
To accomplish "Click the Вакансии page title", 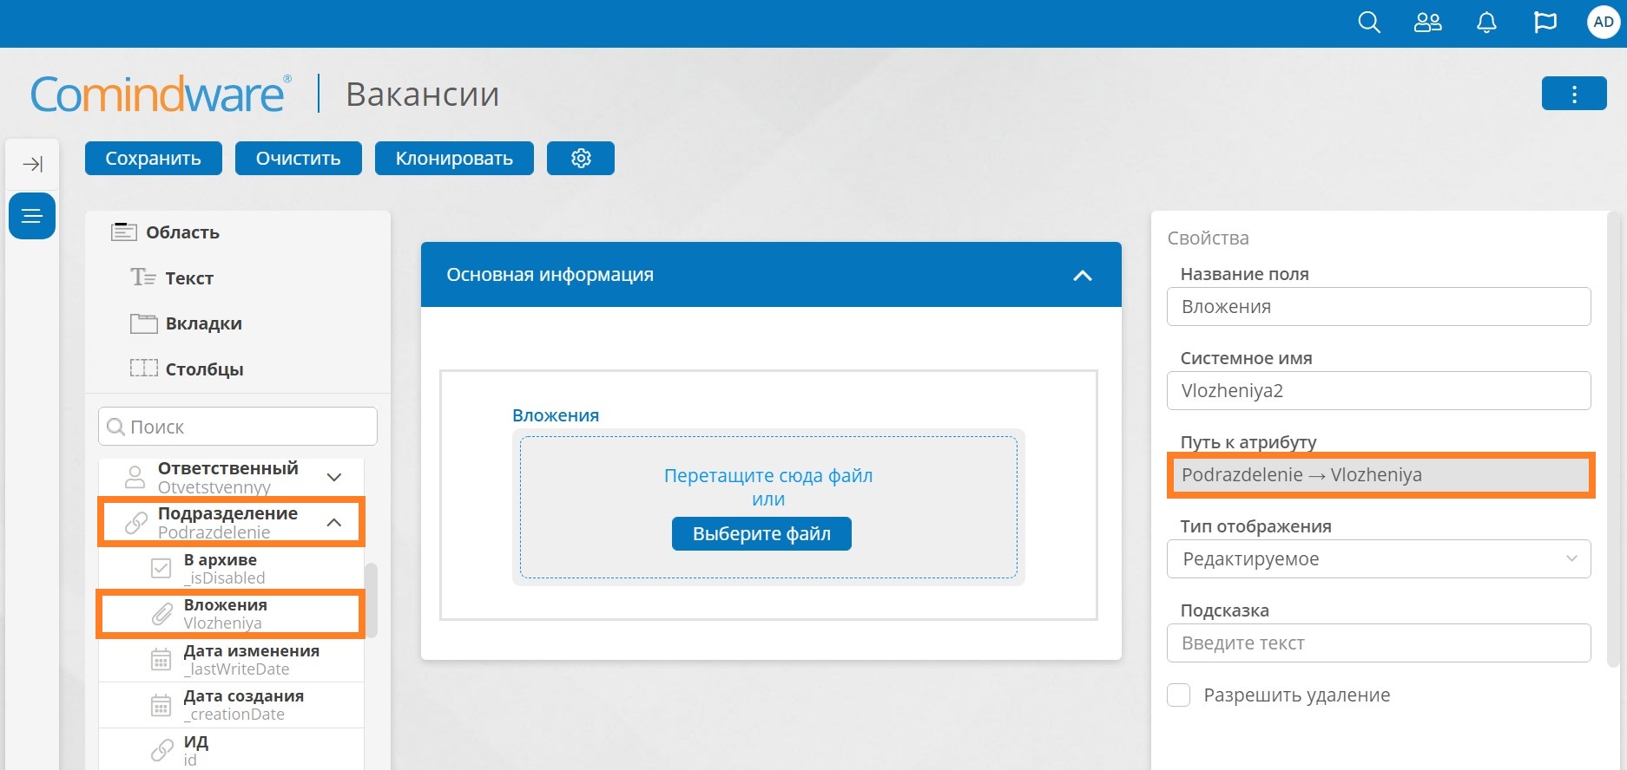I will pos(423,94).
